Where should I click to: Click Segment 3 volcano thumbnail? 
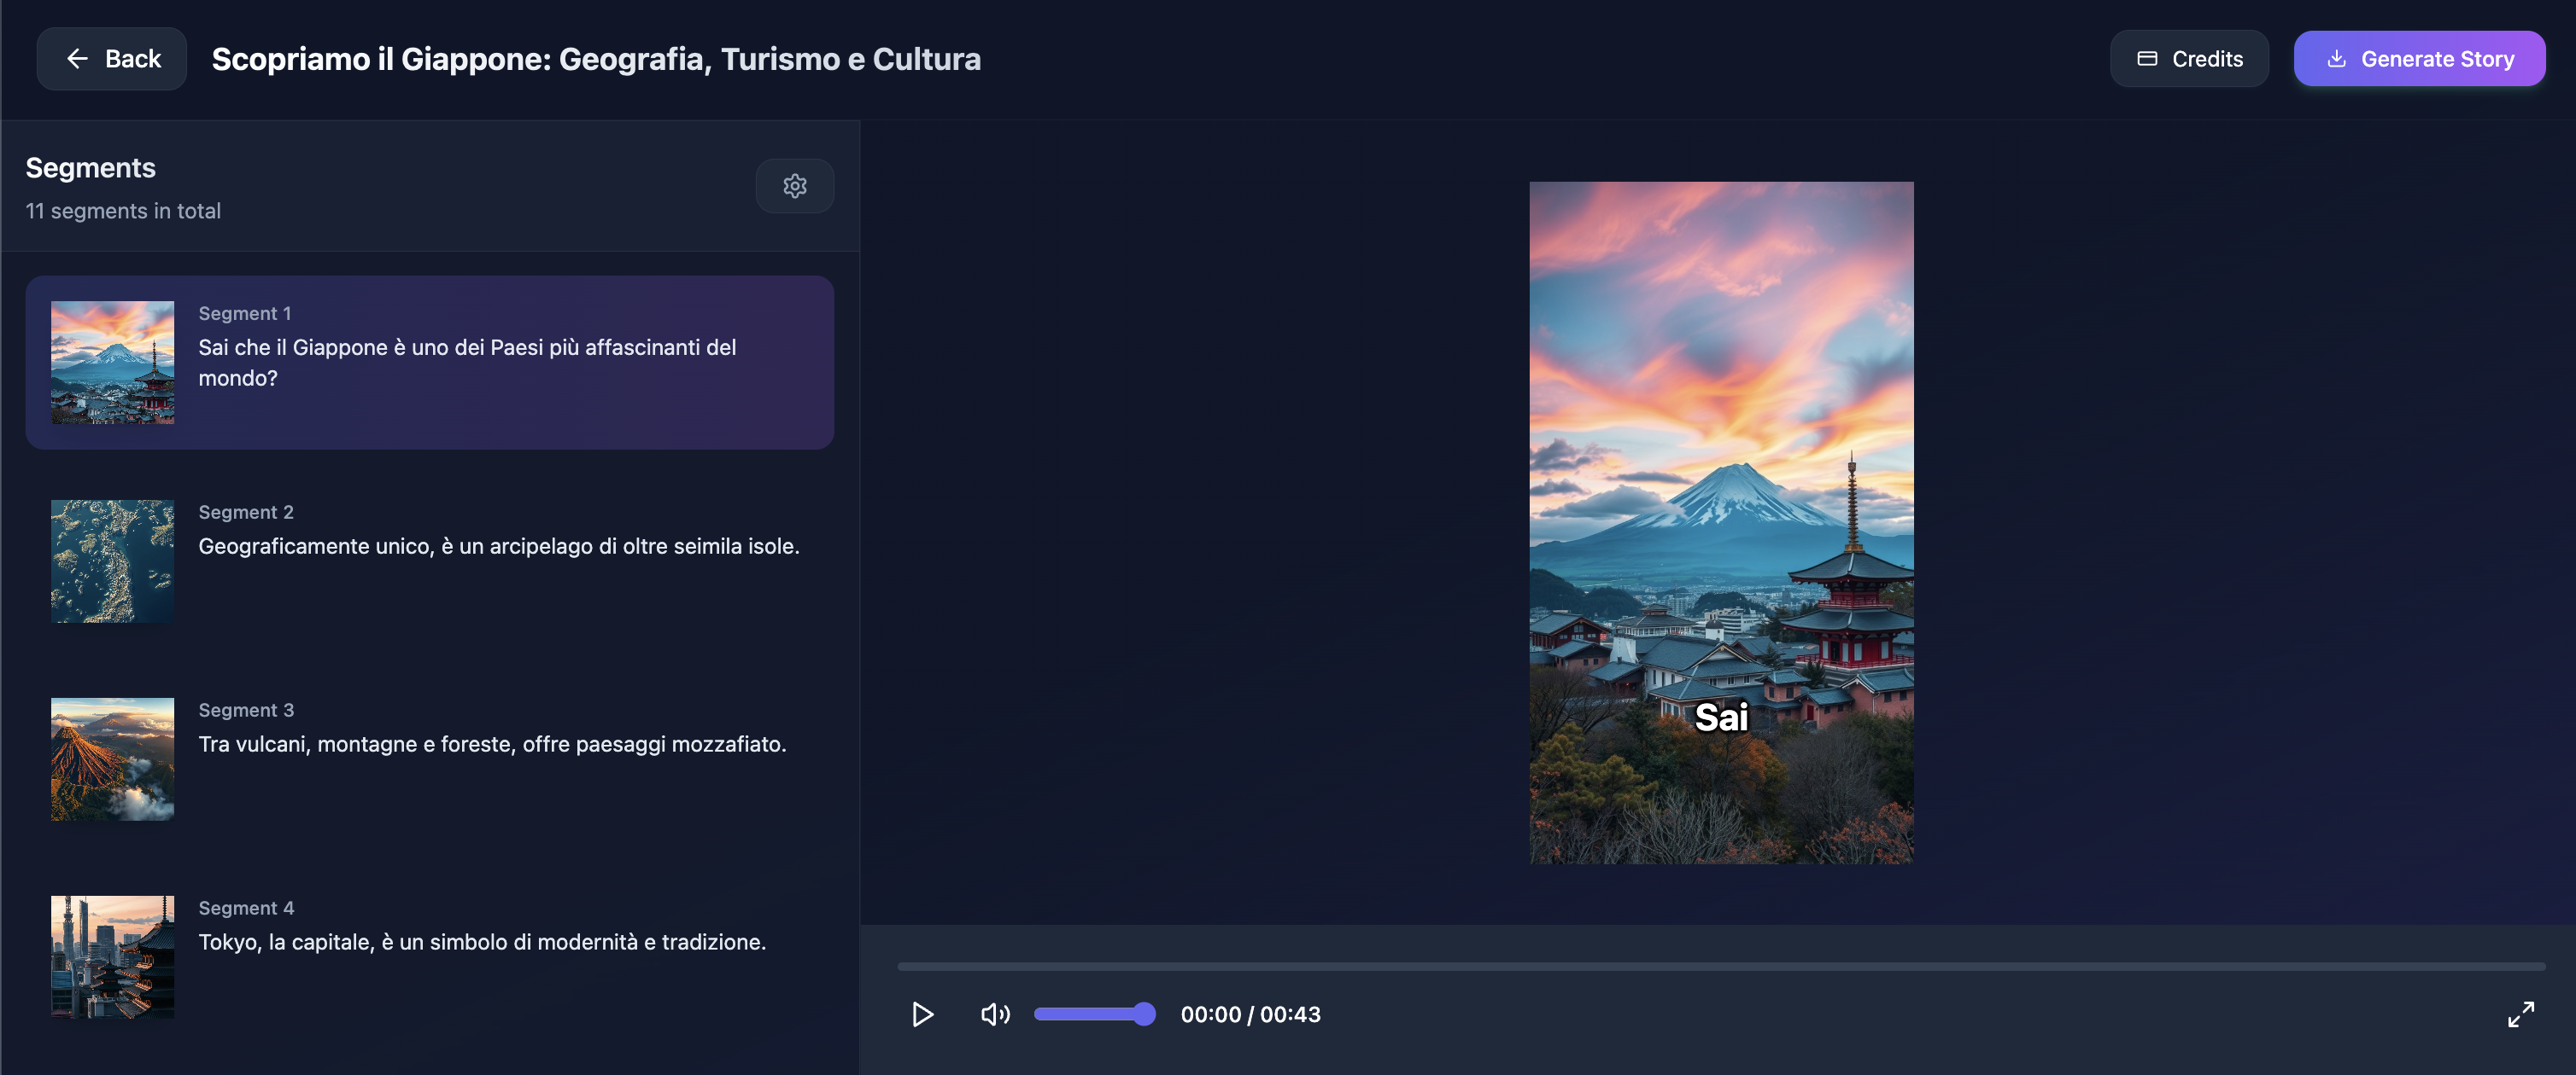point(112,758)
